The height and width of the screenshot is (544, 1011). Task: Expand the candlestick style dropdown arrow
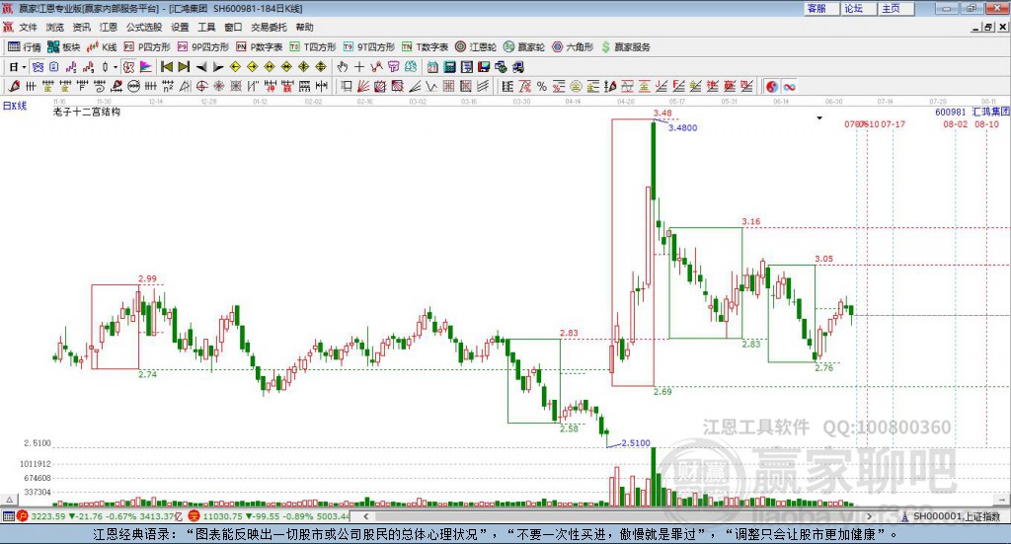click(x=116, y=67)
